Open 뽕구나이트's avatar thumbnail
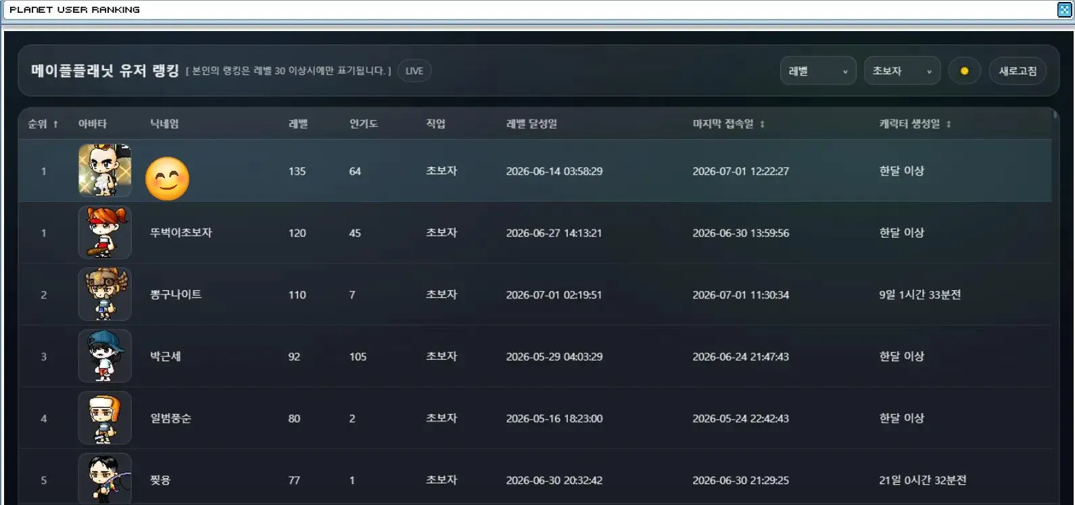 (x=105, y=294)
